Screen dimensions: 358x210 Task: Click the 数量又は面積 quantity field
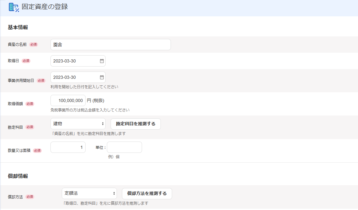(x=68, y=147)
